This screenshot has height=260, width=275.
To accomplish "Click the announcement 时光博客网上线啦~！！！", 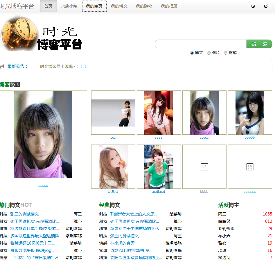I will [x=63, y=66].
